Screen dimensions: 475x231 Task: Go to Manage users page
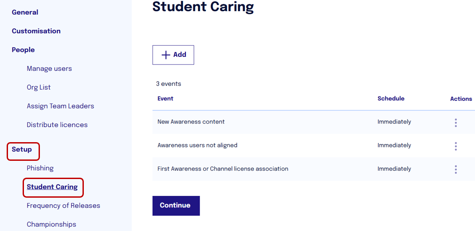(49, 68)
